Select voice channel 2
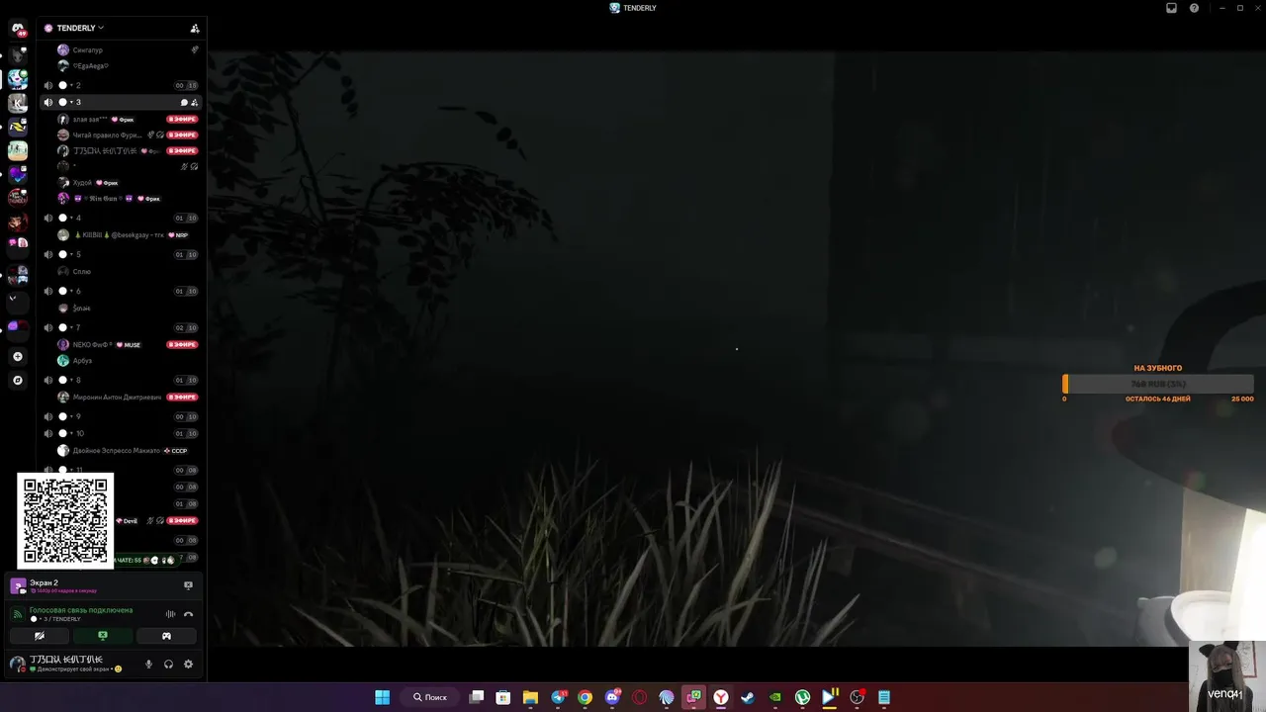Image resolution: width=1266 pixels, height=712 pixels. [x=119, y=85]
